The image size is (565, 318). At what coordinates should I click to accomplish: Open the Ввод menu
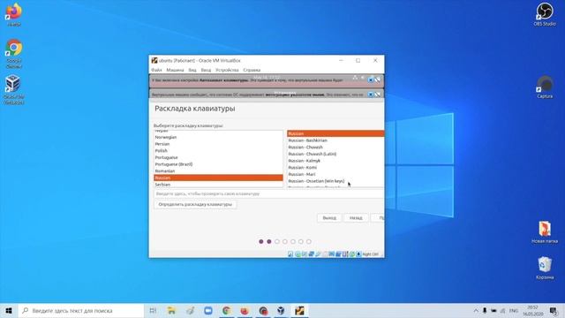coord(206,70)
